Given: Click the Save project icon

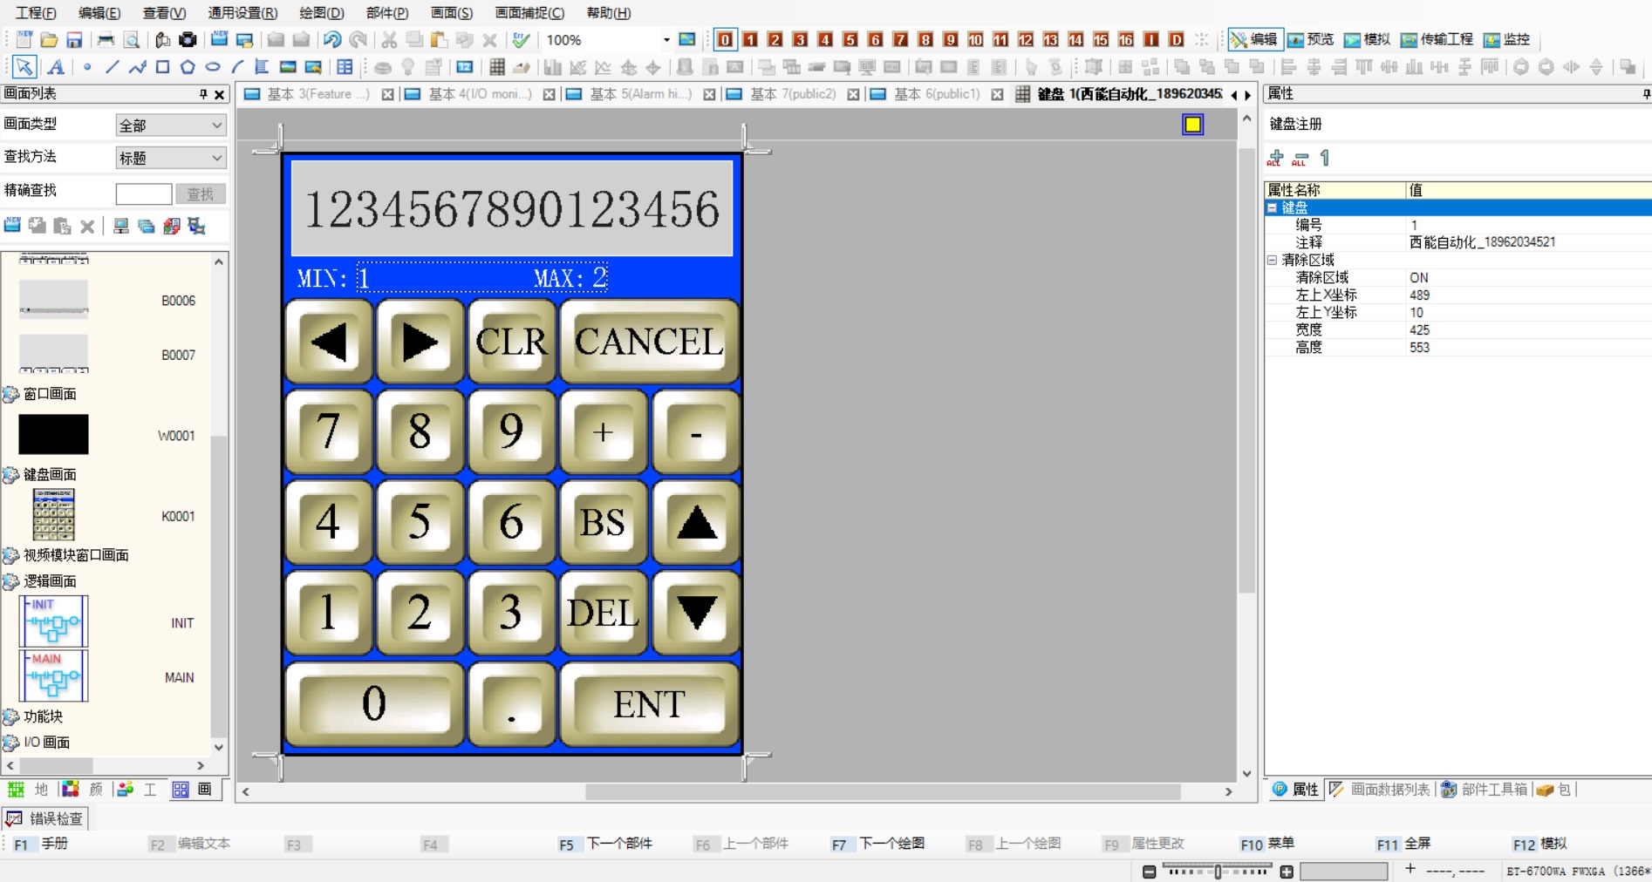Looking at the screenshot, I should (x=74, y=40).
